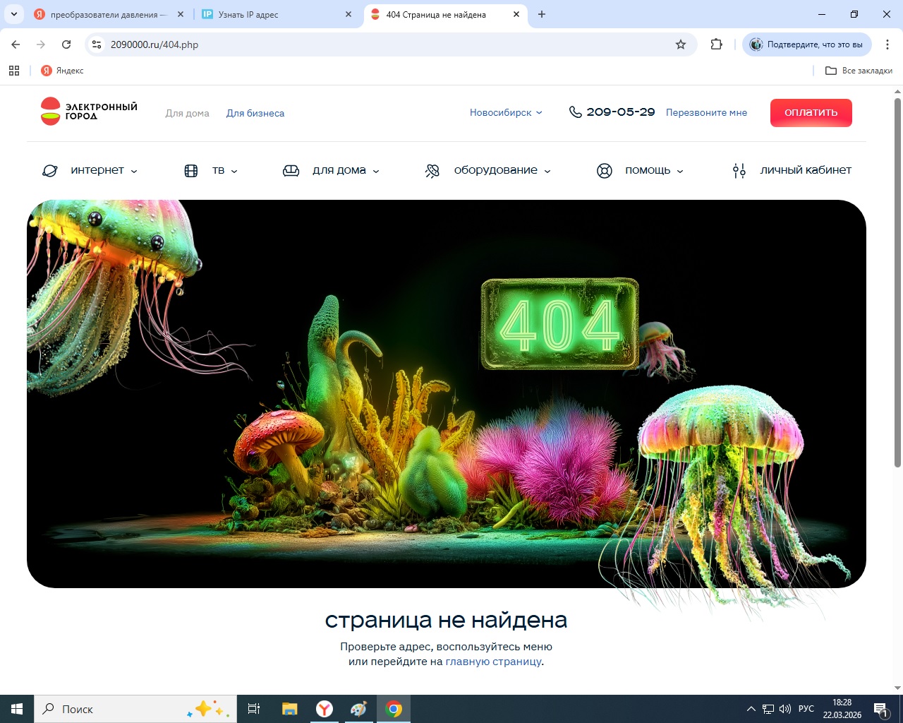Viewport: 903px width, 723px height.
Task: Bookmark page with the star icon
Action: click(x=681, y=44)
